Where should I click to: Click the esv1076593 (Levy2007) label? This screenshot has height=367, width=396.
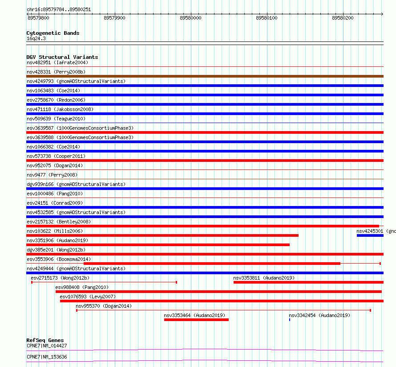click(88, 297)
